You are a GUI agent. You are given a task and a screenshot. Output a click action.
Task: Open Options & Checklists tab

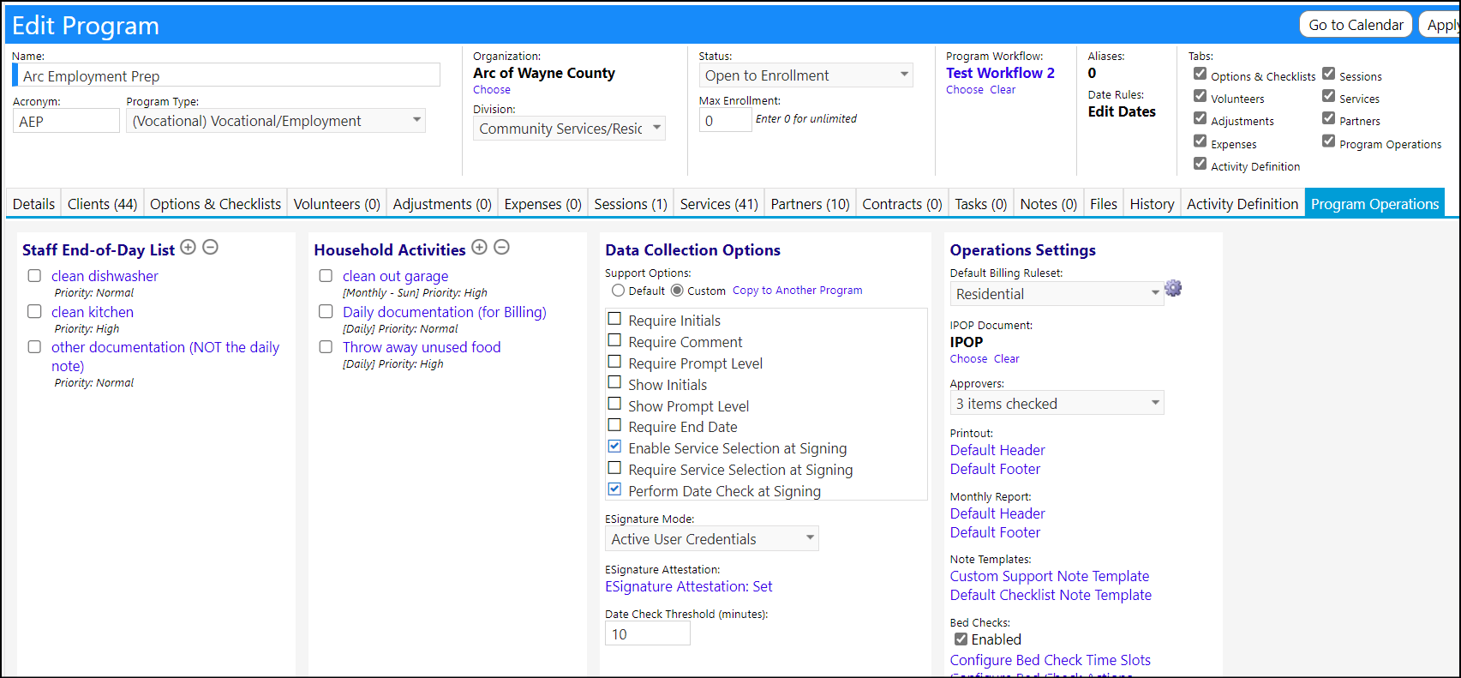point(215,204)
